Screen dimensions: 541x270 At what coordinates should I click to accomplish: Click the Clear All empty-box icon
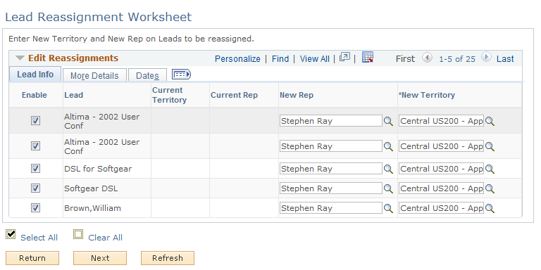point(78,234)
